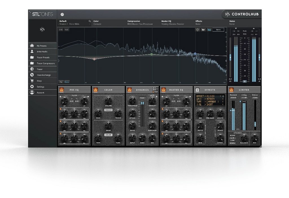Open My Presets menu item
Screen dimensions: 289x198
pyautogui.click(x=43, y=45)
